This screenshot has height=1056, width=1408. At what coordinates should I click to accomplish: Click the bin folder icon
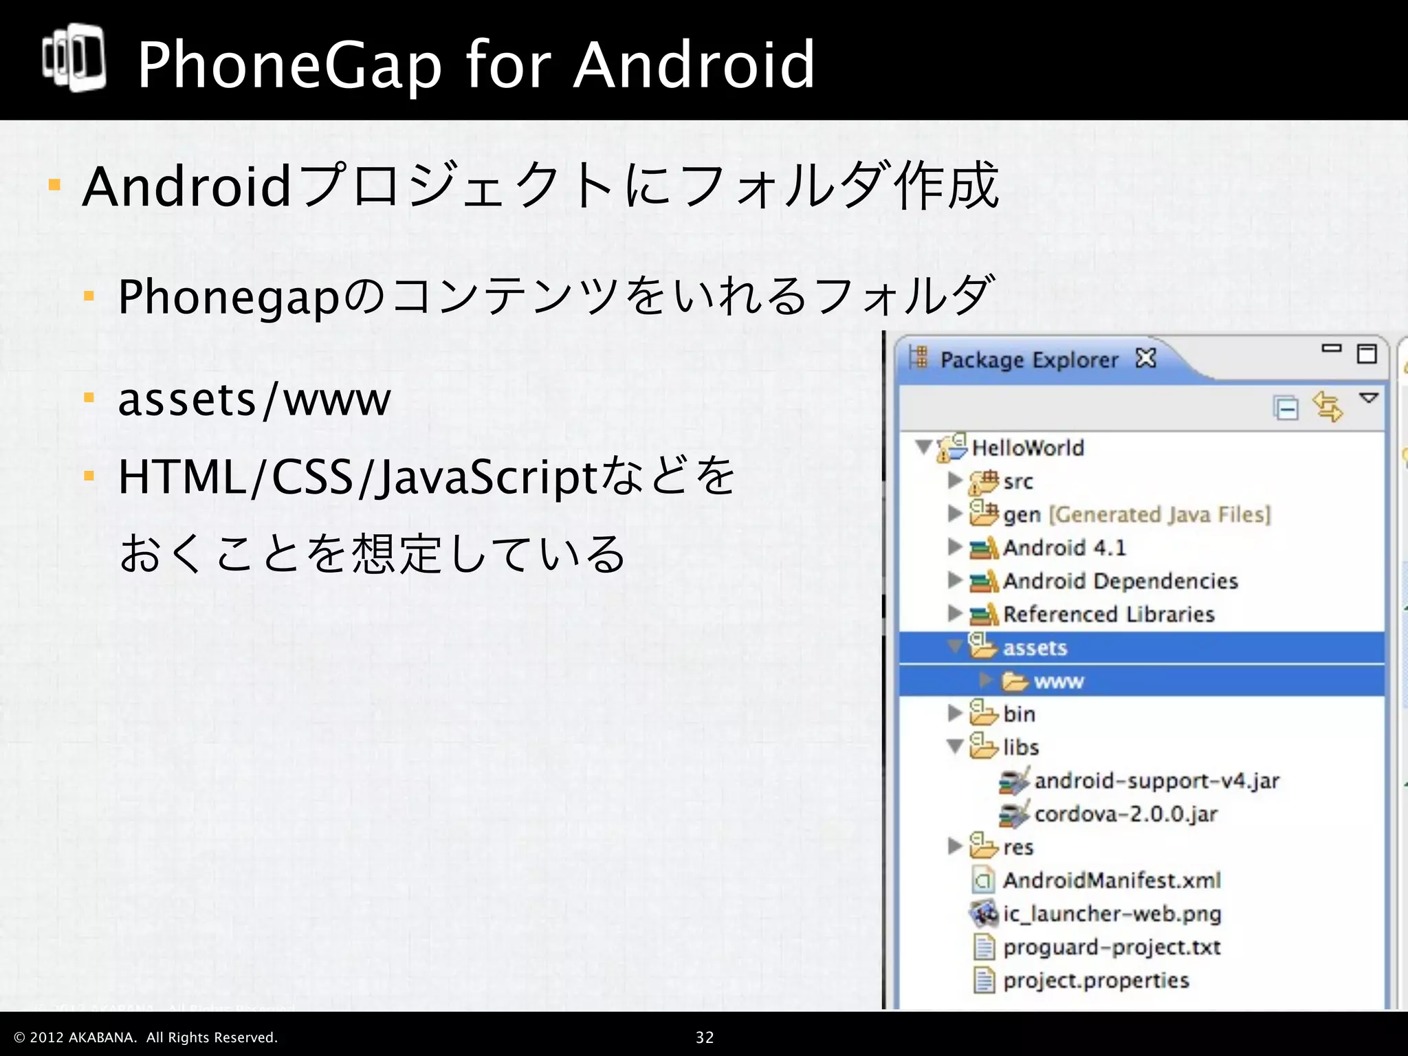click(x=983, y=712)
